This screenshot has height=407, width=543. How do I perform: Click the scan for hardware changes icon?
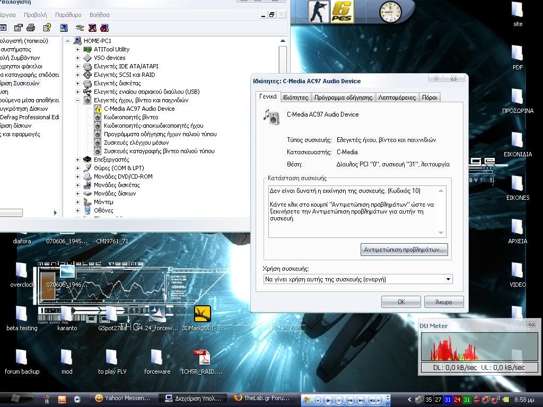[x=80, y=28]
